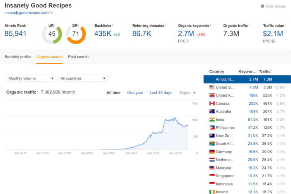
Task: Click the United States flag icon
Action: click(212, 87)
